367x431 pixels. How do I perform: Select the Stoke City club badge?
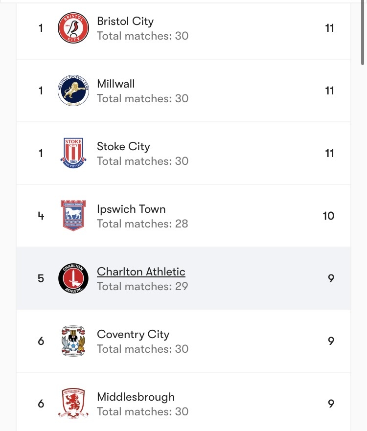73,153
